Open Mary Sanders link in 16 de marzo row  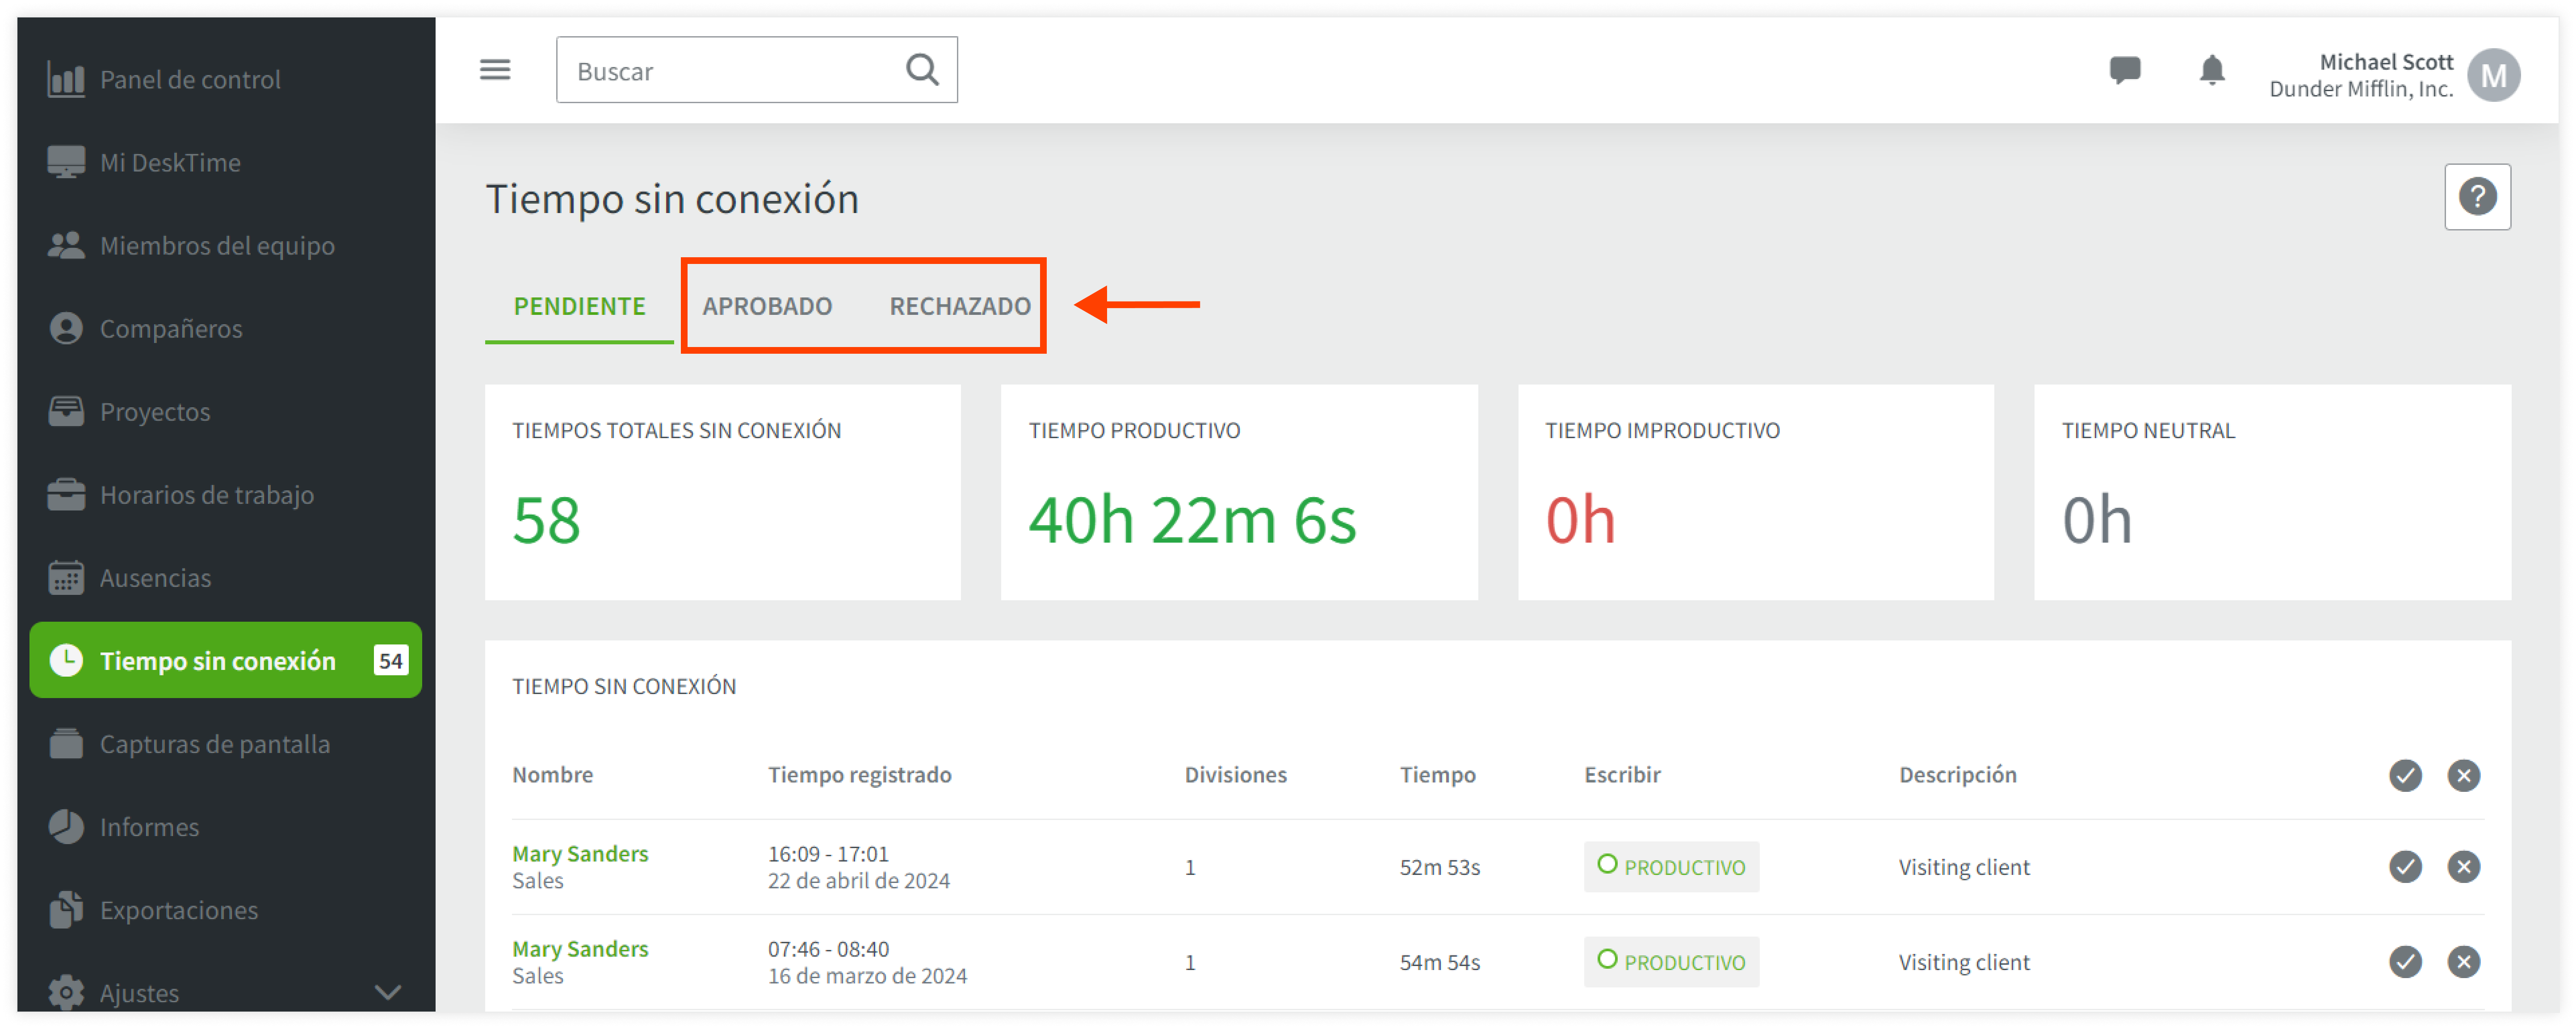[580, 948]
